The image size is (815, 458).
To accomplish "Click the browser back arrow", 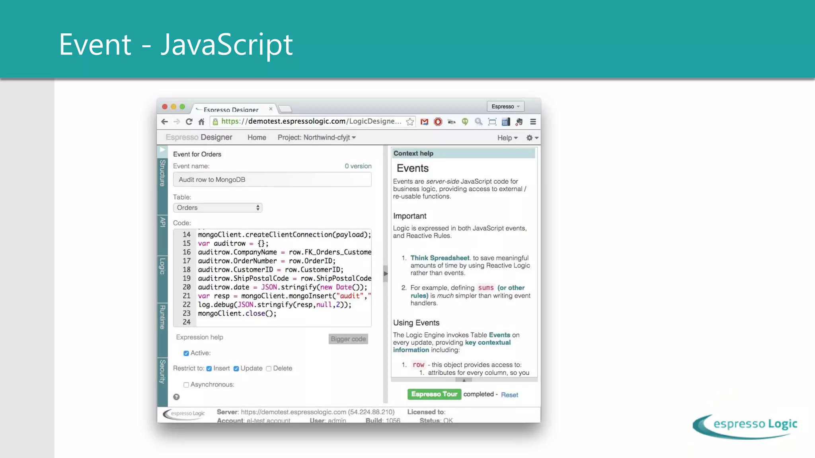I will point(164,122).
